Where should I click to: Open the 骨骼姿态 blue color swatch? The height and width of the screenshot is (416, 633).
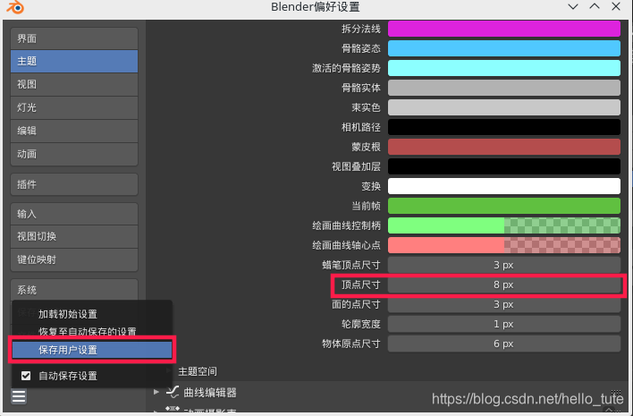(504, 48)
